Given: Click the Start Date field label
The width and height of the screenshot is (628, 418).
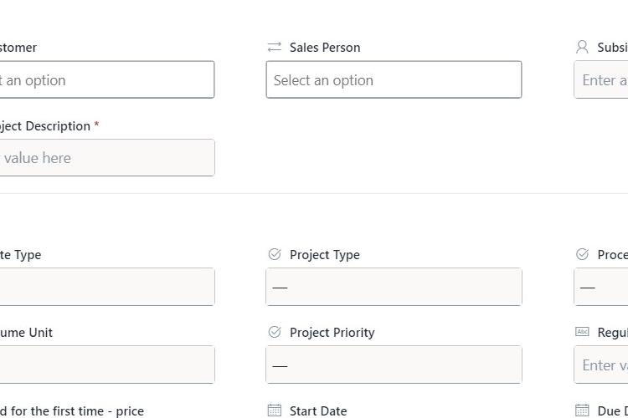Looking at the screenshot, I should pyautogui.click(x=318, y=410).
